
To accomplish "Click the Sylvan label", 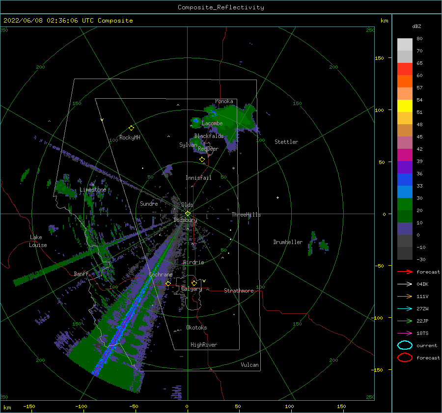I will pyautogui.click(x=188, y=145).
